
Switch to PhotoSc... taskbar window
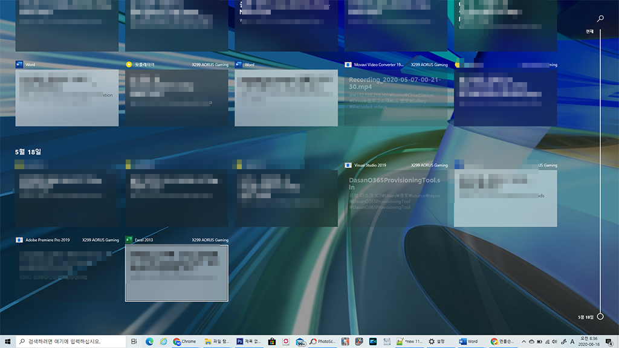click(323, 341)
